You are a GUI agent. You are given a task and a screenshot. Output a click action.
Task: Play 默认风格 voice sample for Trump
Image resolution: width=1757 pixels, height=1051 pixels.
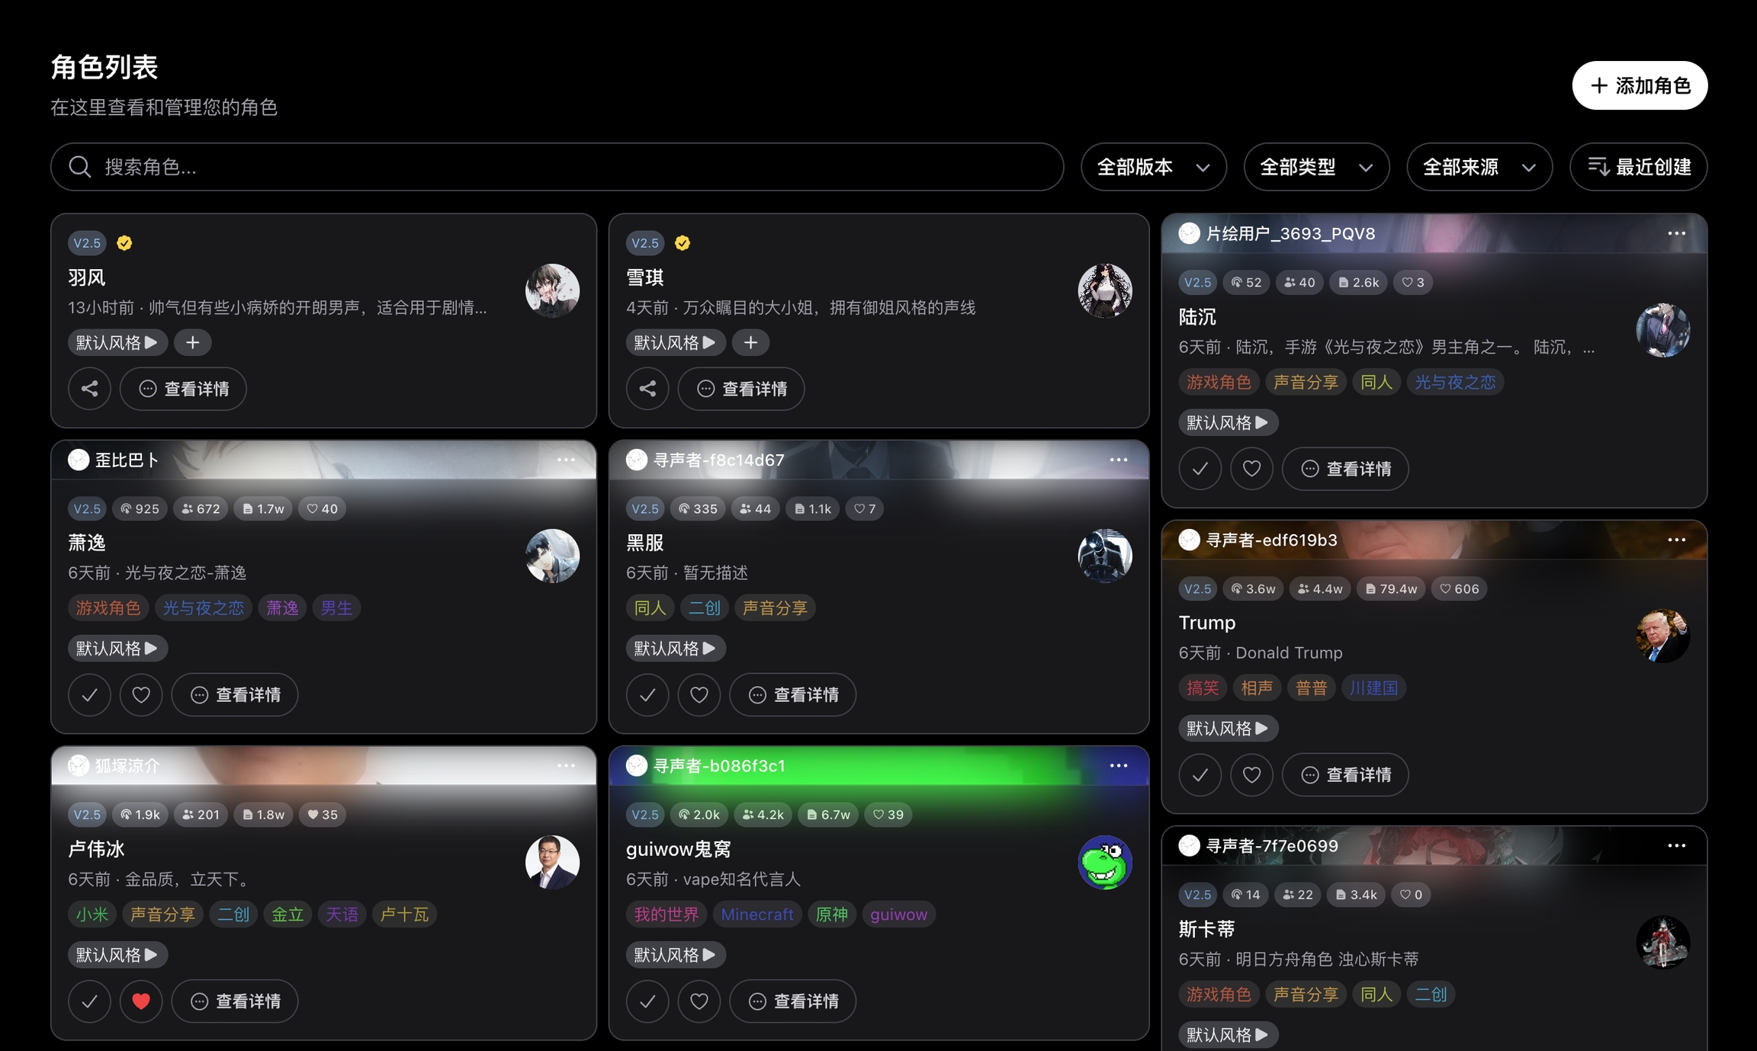click(1228, 728)
